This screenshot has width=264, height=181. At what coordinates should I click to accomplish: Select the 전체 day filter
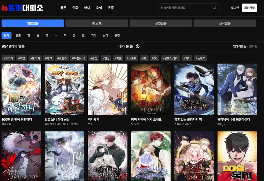point(6,35)
